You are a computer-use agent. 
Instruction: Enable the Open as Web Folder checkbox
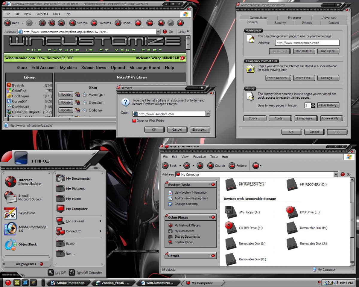tap(134, 121)
